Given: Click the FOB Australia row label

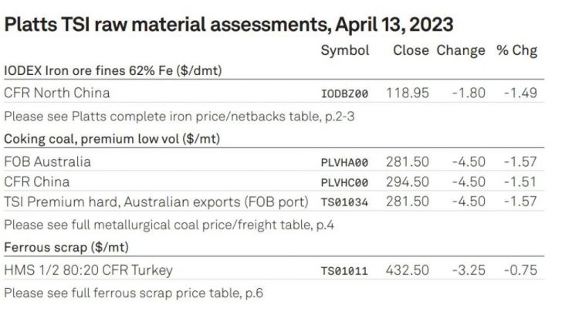Looking at the screenshot, I should tap(47, 161).
